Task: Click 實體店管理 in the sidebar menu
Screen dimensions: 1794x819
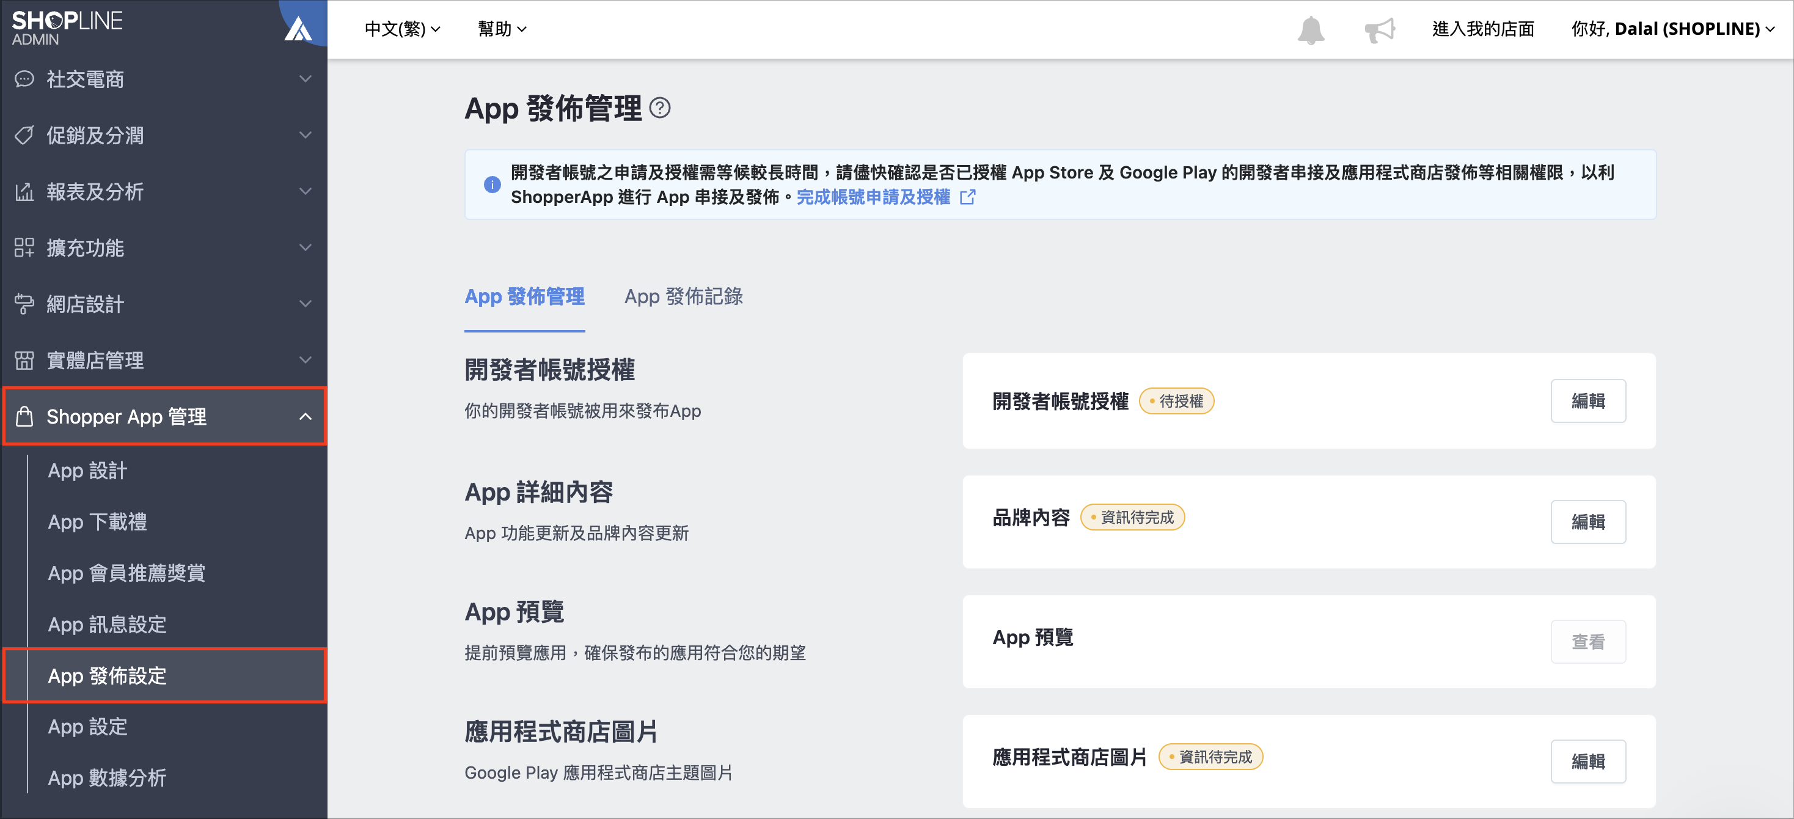Action: pos(95,360)
